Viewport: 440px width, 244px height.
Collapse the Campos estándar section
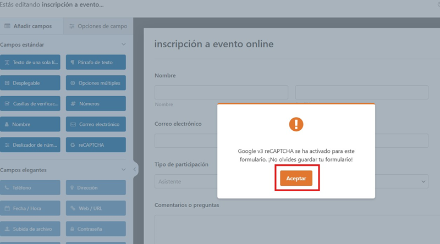point(123,45)
